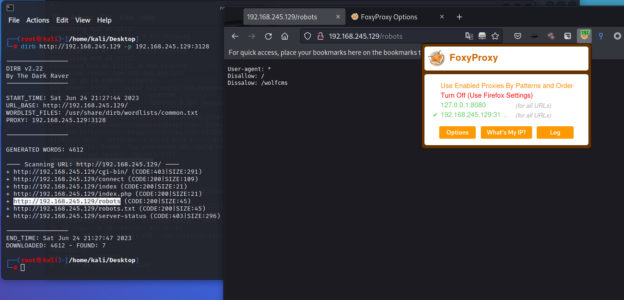The height and width of the screenshot is (300, 624).
Task: Go back to the previous page in Firefox
Action: (235, 36)
